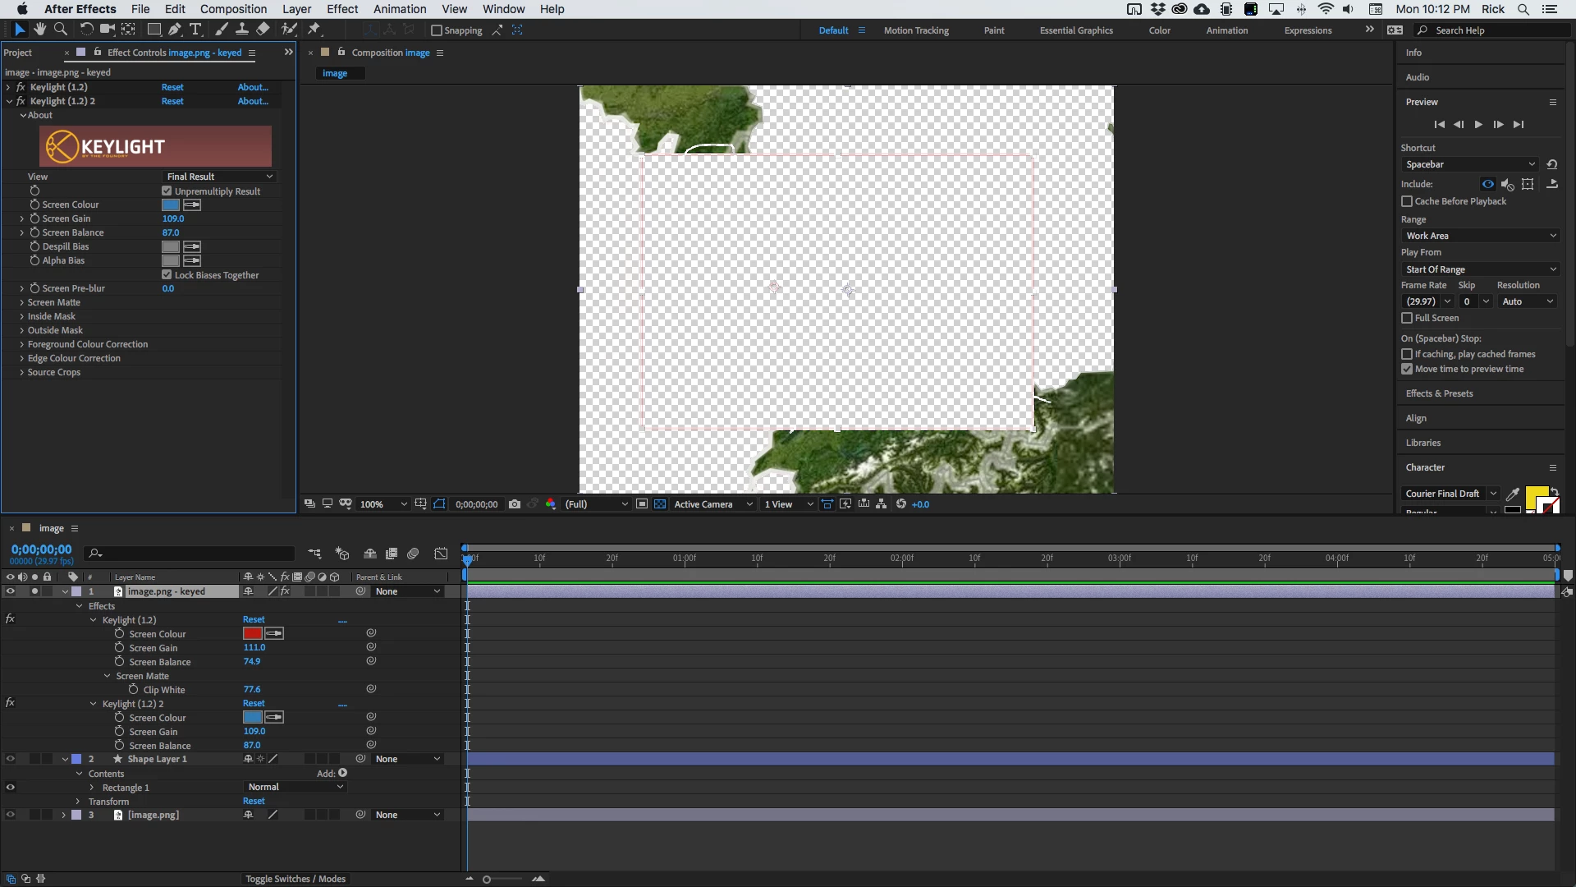Open the View Final Result dropdown

[219, 177]
